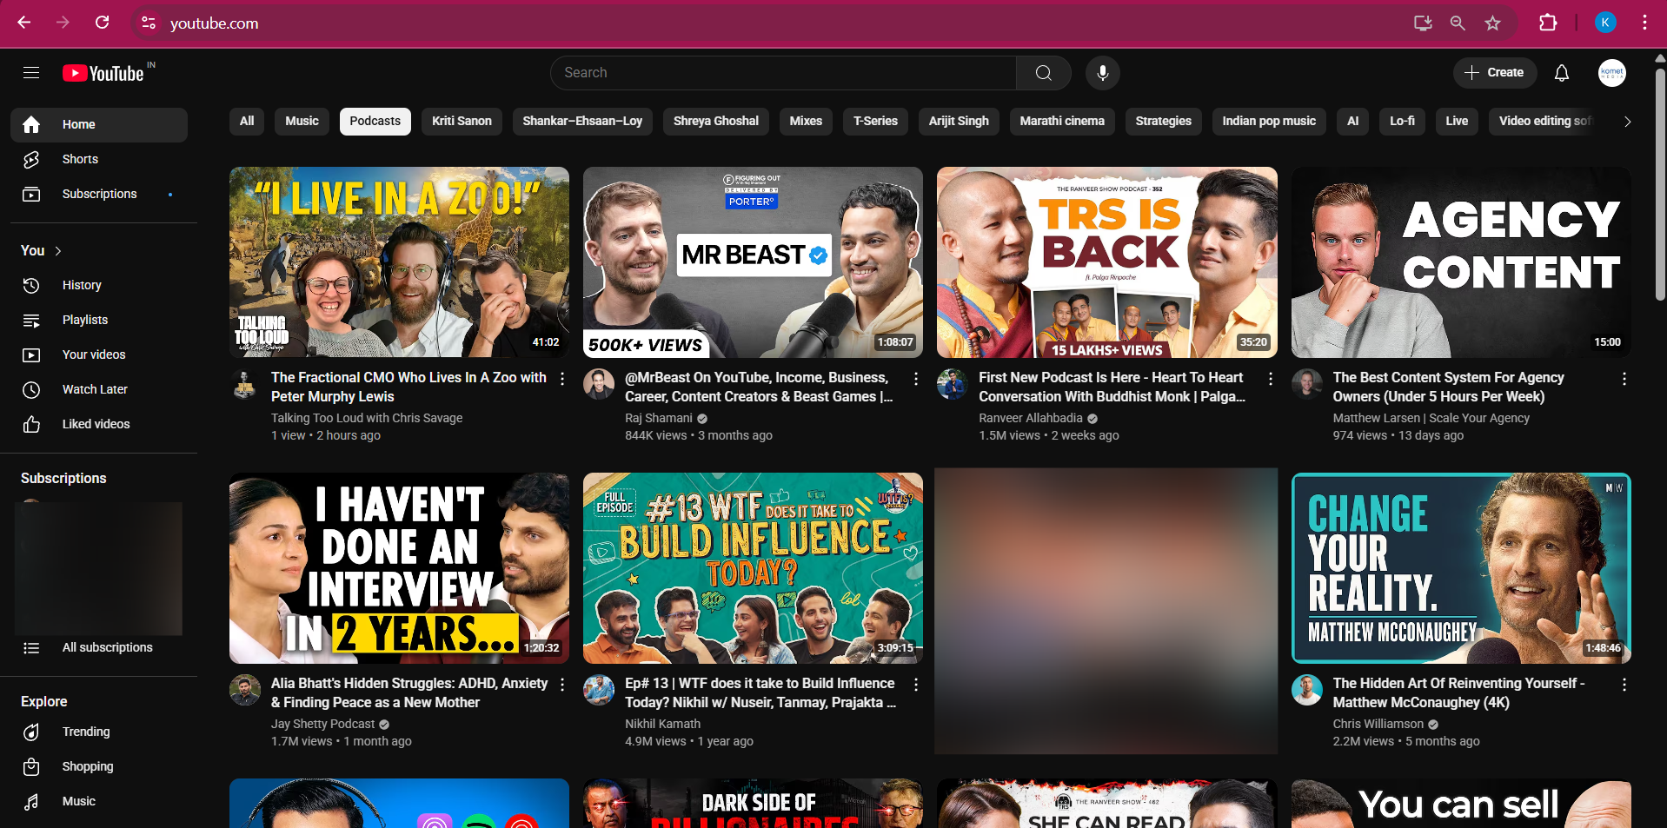Open Trending in Explore section
The image size is (1667, 828).
point(86,732)
